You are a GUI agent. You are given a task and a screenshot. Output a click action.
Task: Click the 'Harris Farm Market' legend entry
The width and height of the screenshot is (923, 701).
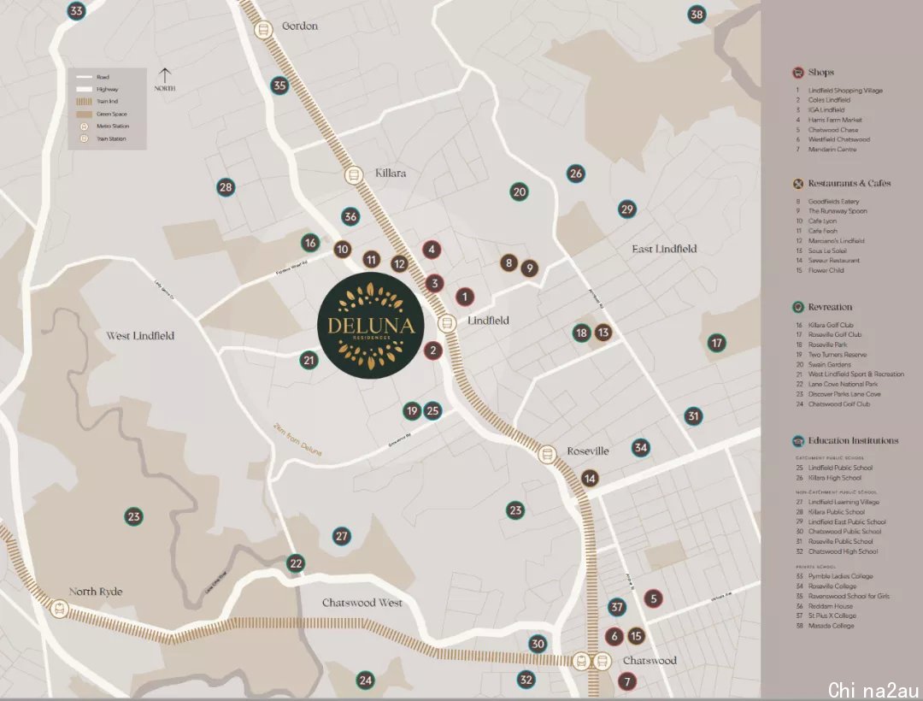tap(835, 120)
